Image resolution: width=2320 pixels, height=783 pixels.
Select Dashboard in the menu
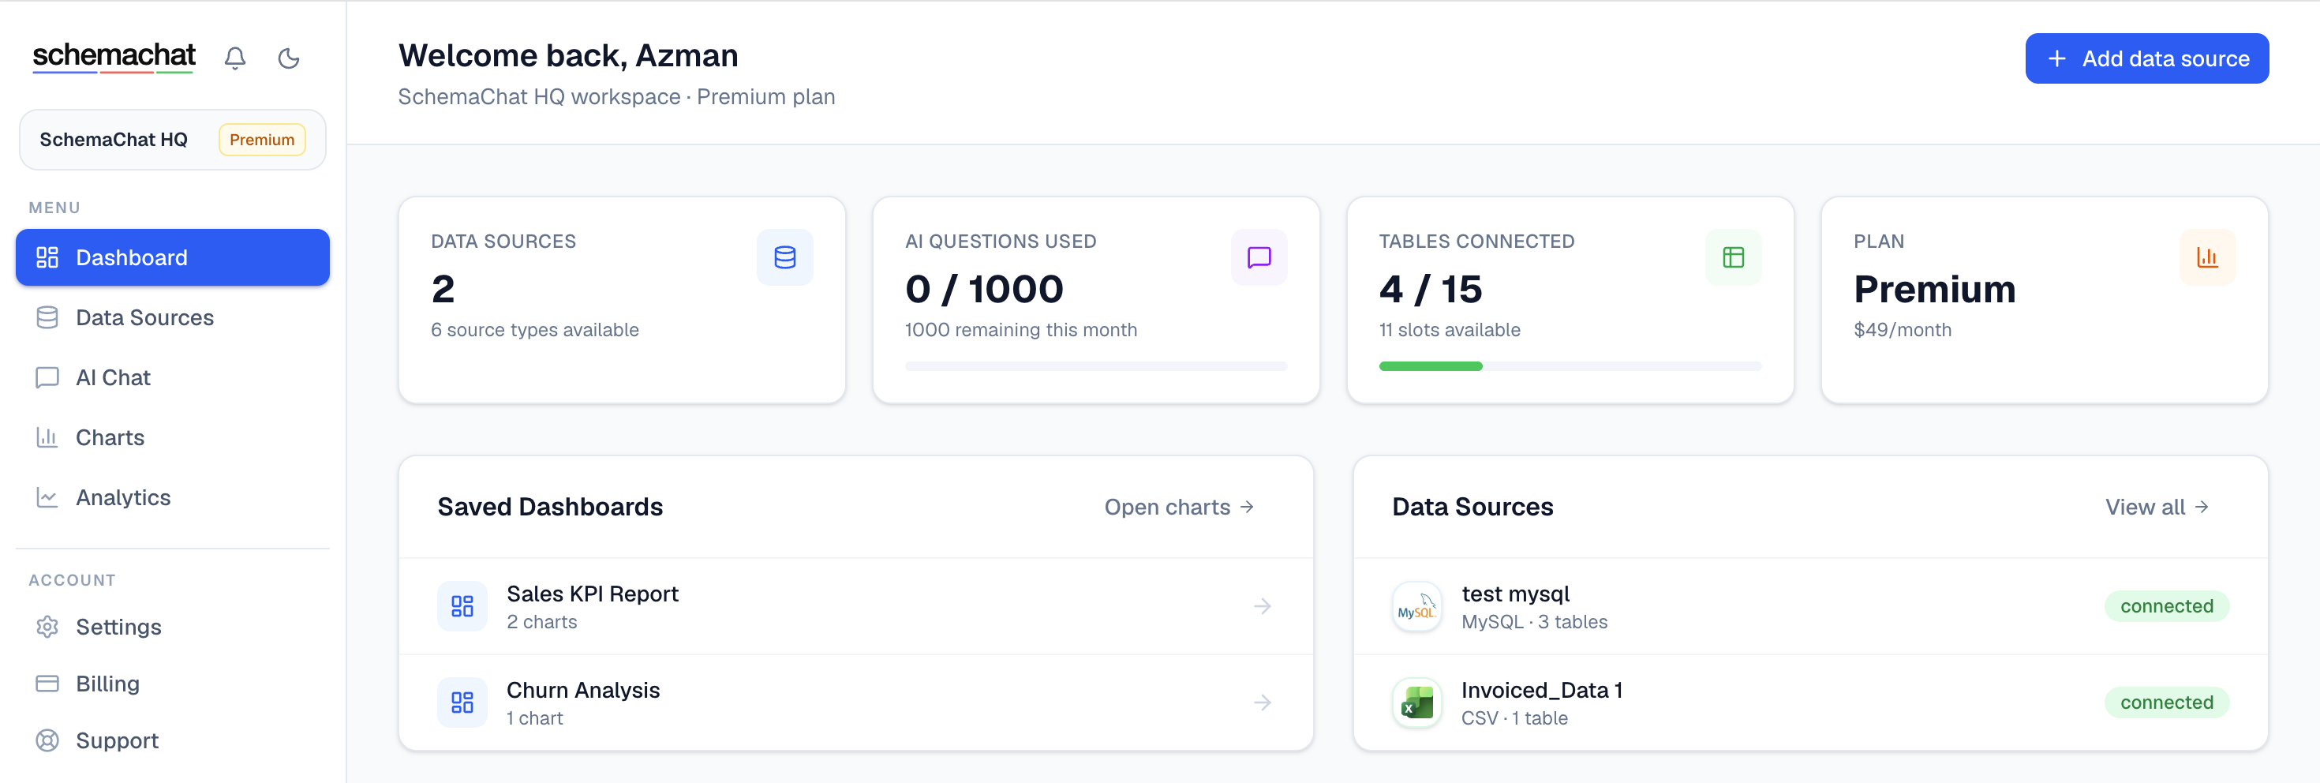point(173,257)
